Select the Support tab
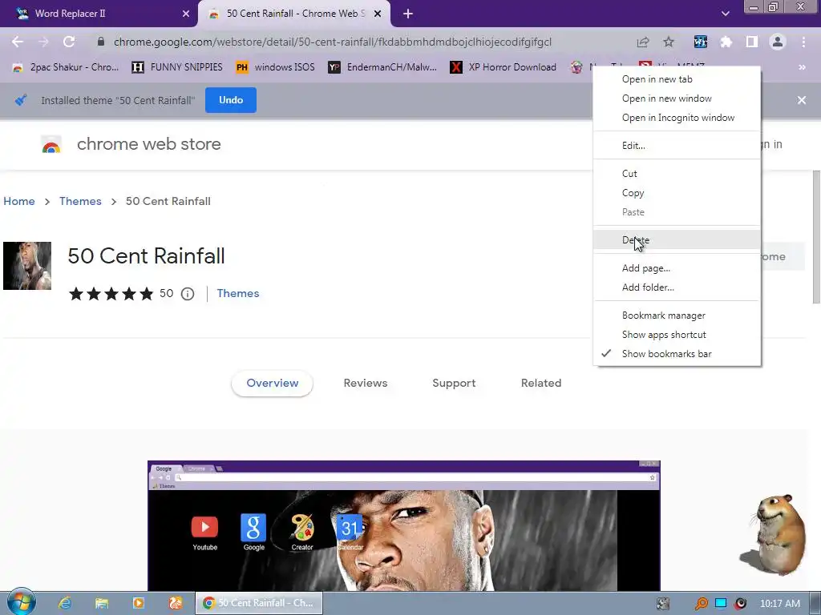 coord(454,384)
